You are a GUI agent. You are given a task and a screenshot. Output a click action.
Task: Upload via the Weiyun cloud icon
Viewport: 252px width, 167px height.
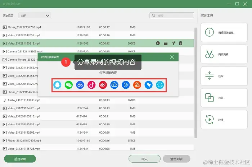[114, 85]
